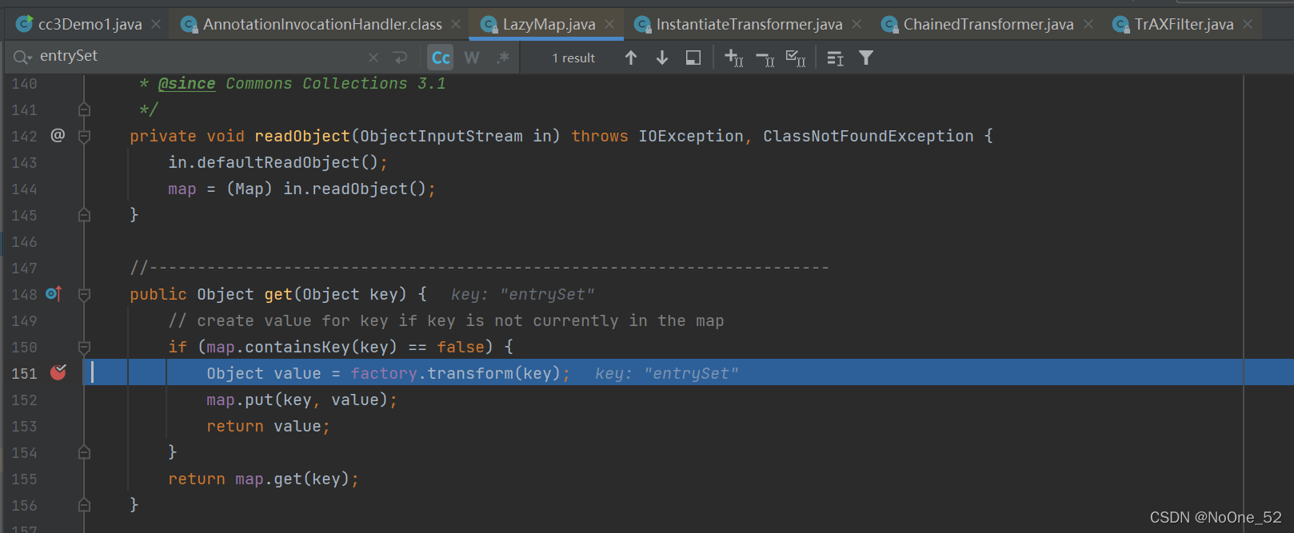Screen dimensions: 1294x533
Task: Click 'ClassNotFoundException' in line 142
Action: click(x=868, y=136)
